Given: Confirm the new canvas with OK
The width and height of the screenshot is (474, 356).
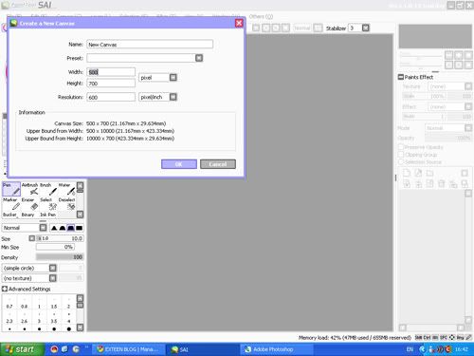Looking at the screenshot, I should coord(179,164).
